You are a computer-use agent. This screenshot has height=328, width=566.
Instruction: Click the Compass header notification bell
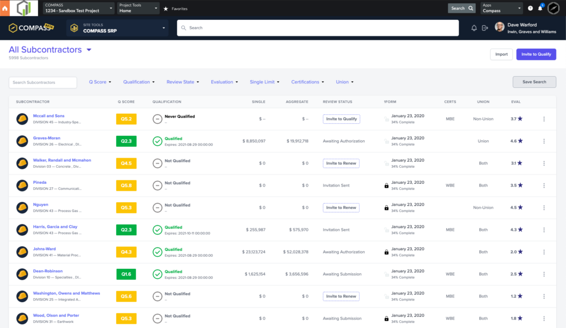pos(474,28)
